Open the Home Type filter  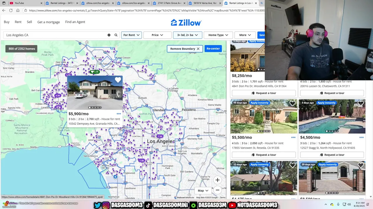coord(218,35)
